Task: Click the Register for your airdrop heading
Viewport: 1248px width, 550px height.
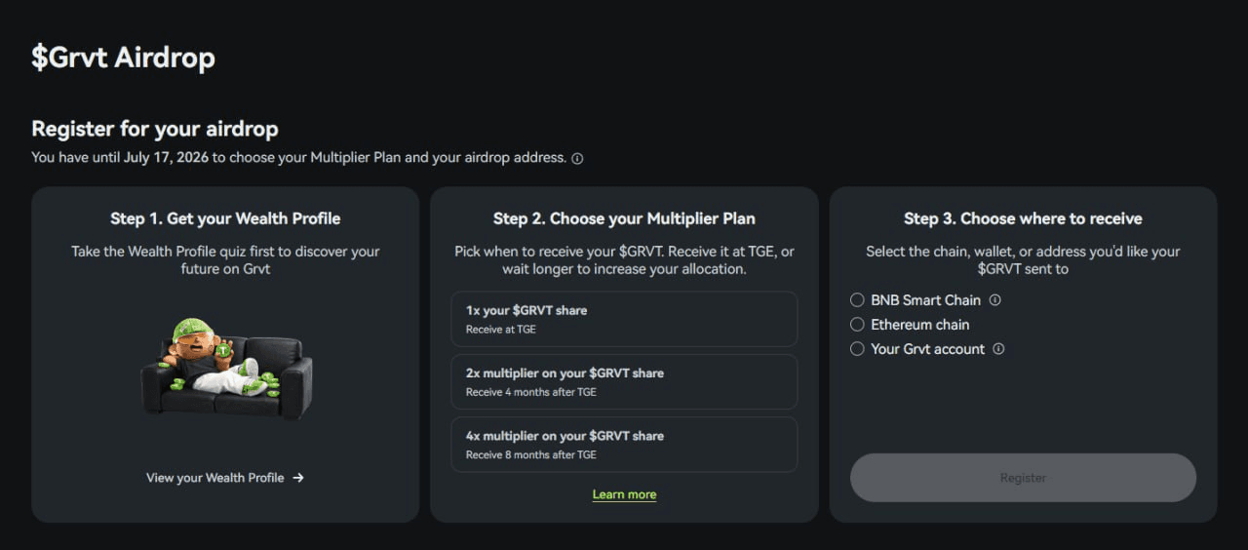Action: (x=155, y=129)
